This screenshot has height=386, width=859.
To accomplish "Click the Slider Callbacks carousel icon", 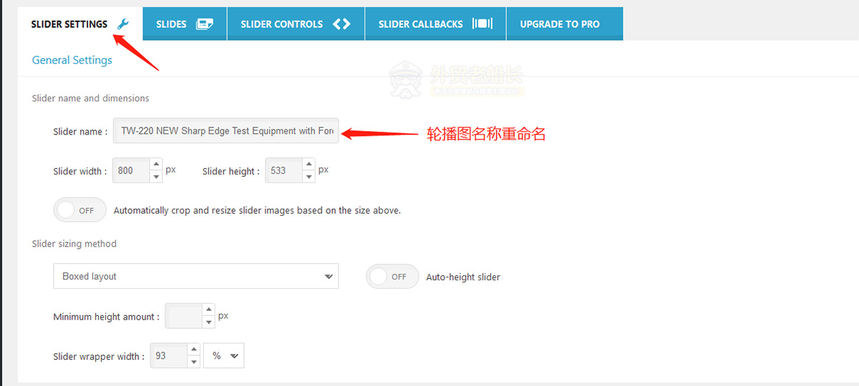I will pos(482,24).
